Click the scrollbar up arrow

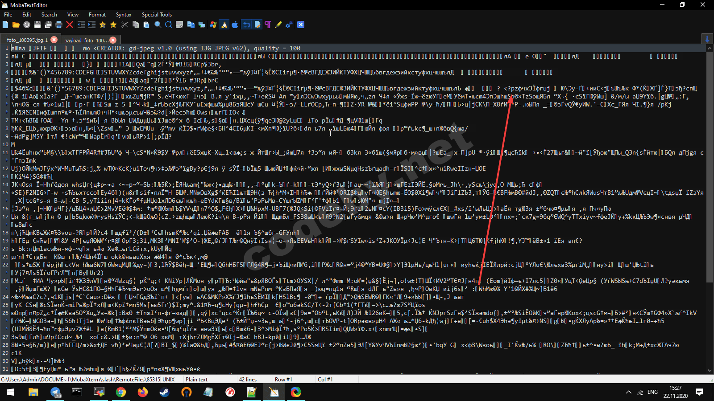(710, 48)
